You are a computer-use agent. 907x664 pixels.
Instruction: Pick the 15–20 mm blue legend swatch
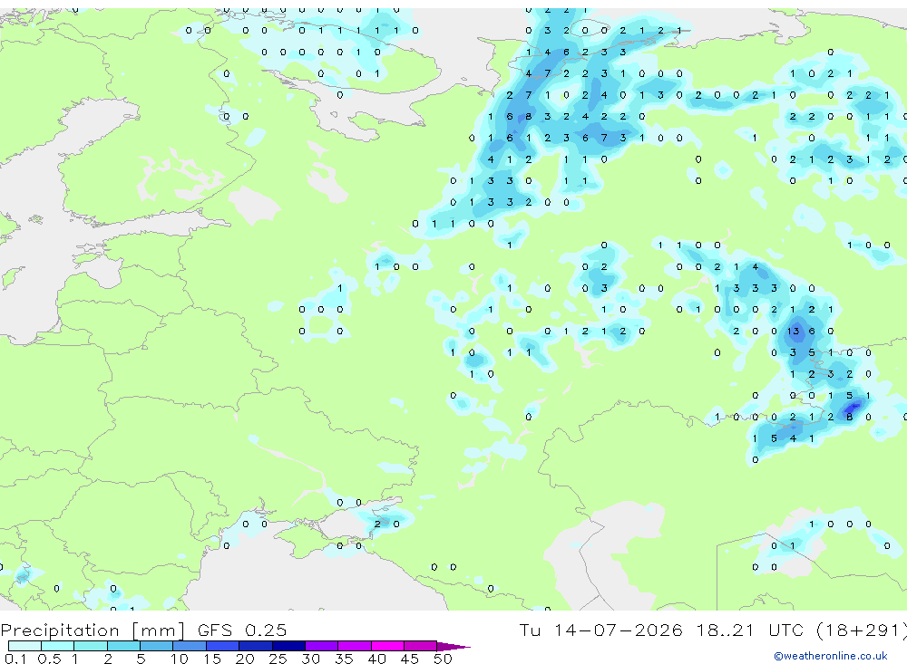[223, 646]
